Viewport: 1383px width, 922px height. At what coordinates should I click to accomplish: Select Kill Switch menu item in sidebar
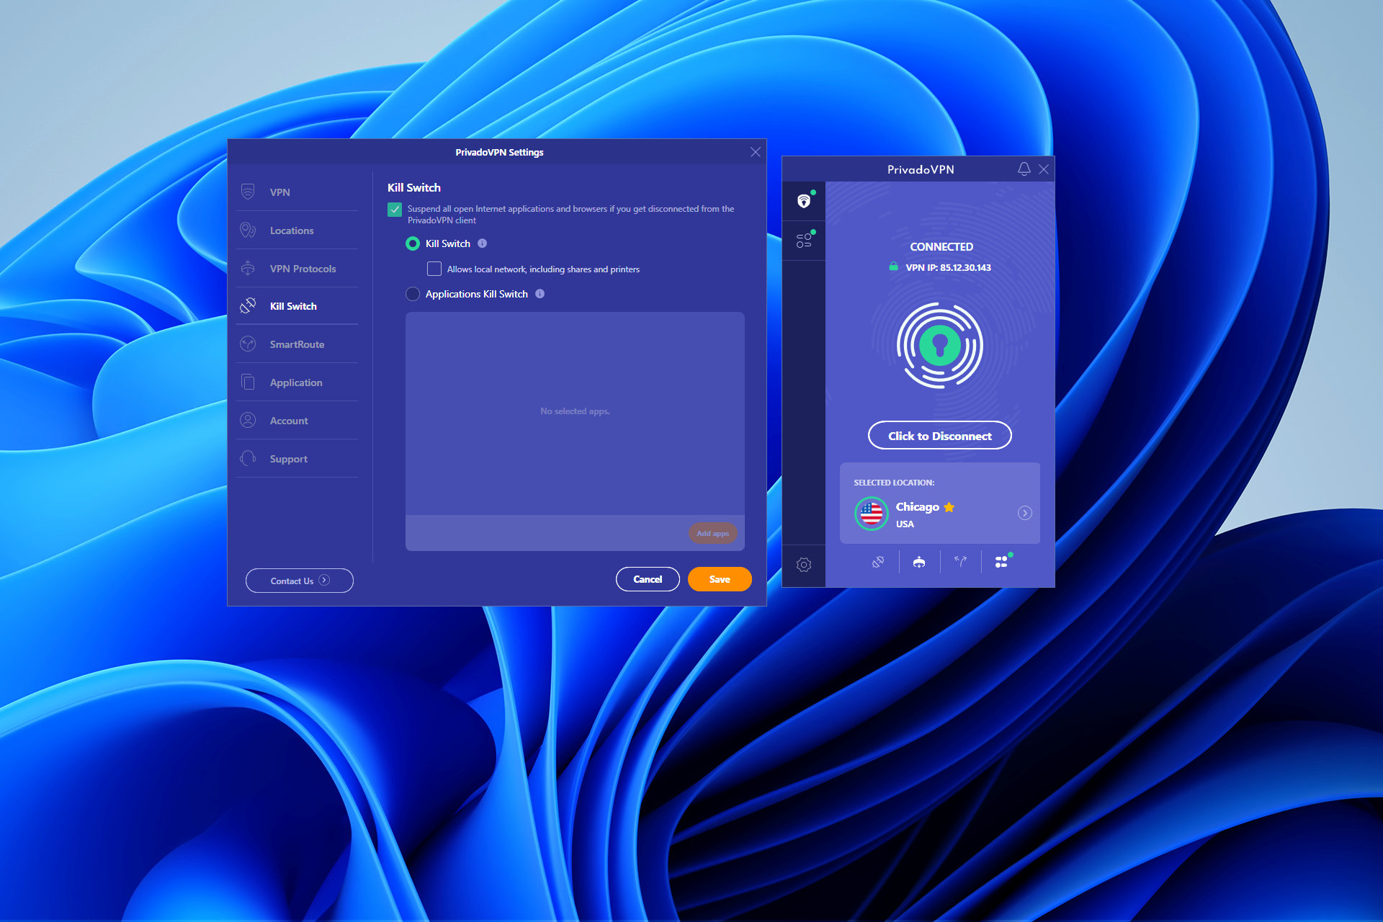click(x=291, y=305)
